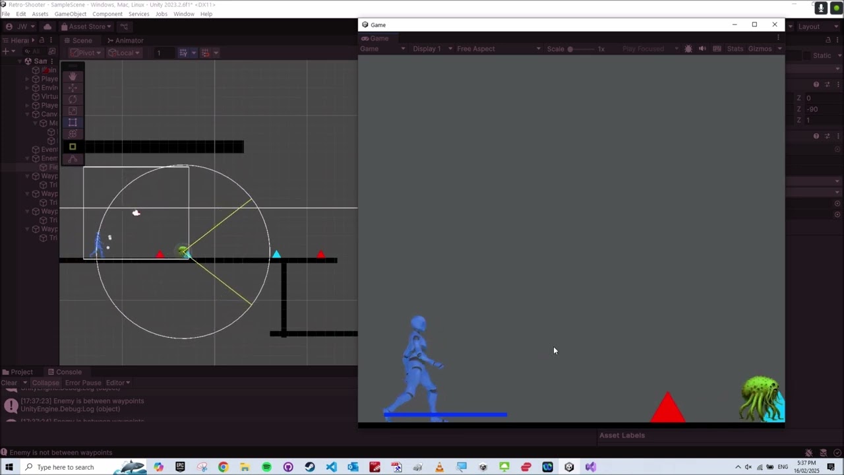Toggle Stats overlay in Game view
Viewport: 844px width, 475px height.
735,49
